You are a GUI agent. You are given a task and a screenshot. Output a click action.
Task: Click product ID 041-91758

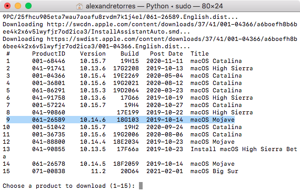(x=48, y=98)
